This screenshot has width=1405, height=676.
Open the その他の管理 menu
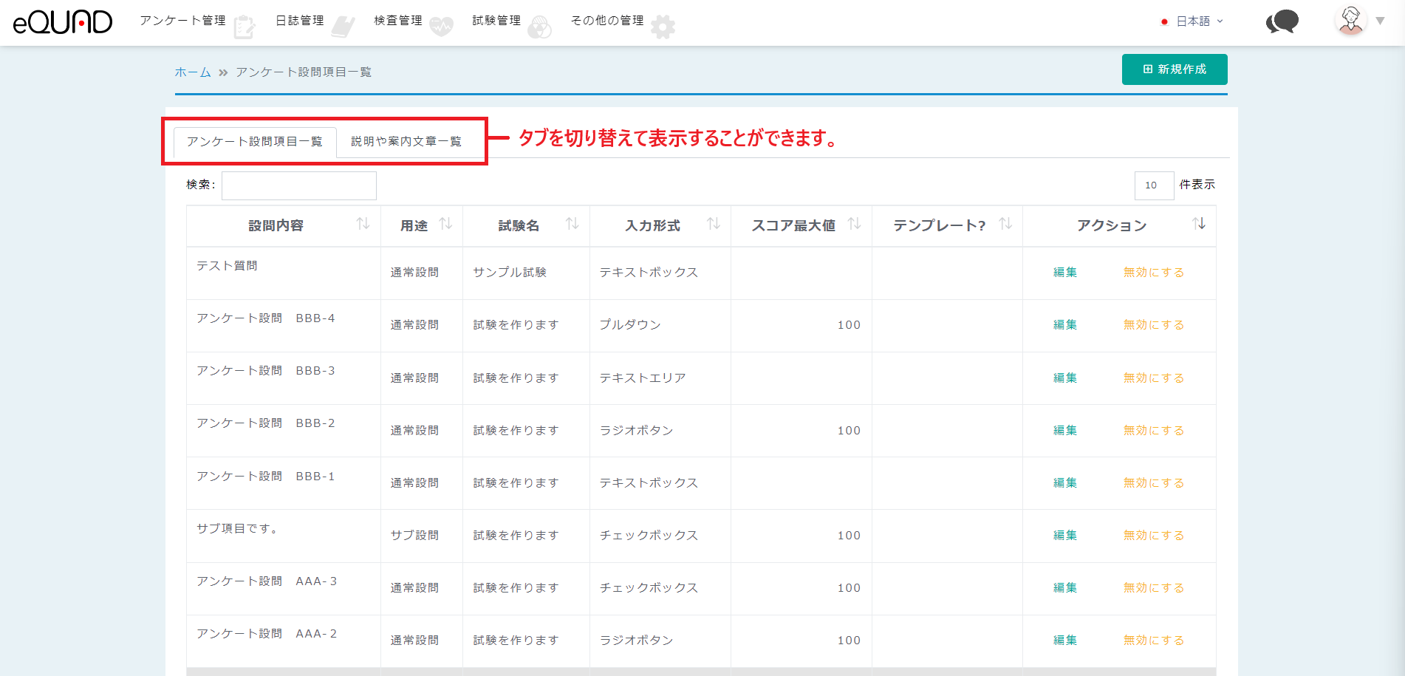tap(607, 21)
